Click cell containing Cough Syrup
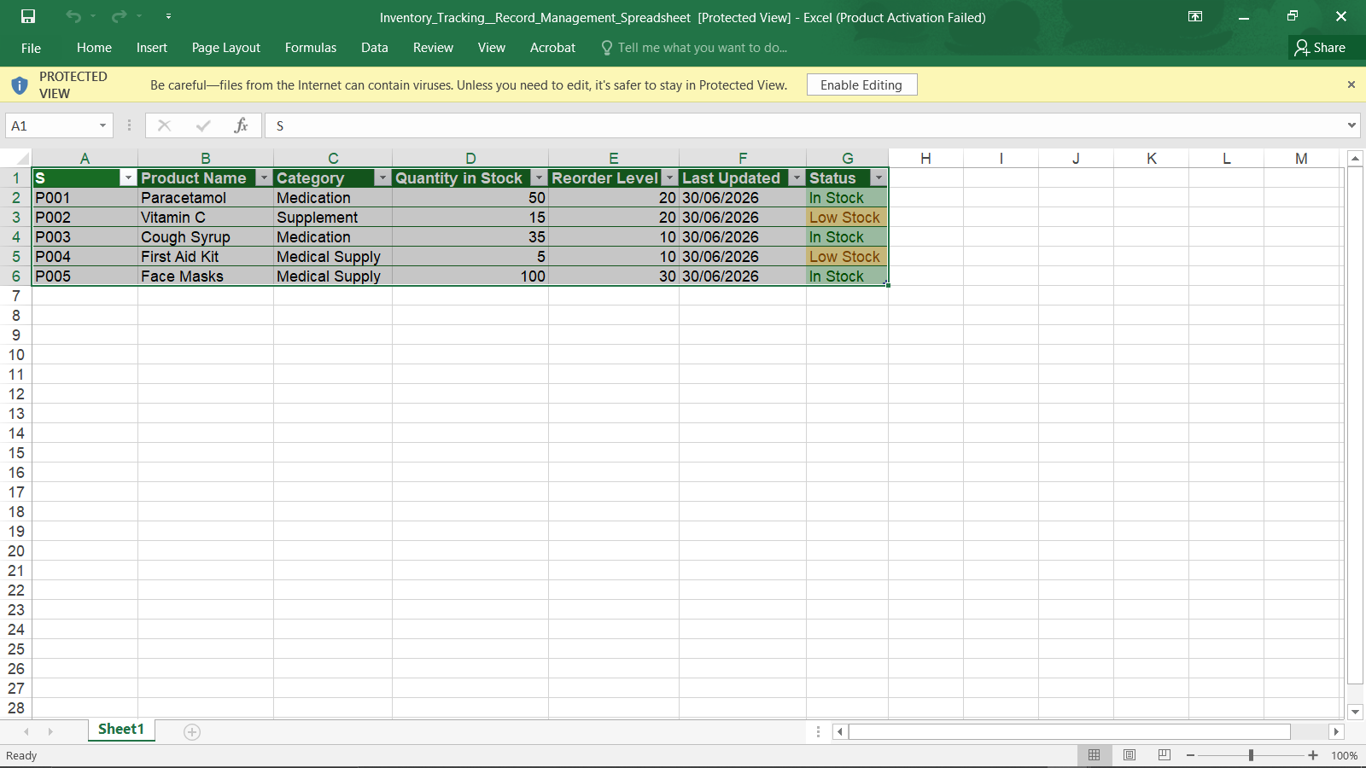This screenshot has width=1366, height=768. coord(206,237)
